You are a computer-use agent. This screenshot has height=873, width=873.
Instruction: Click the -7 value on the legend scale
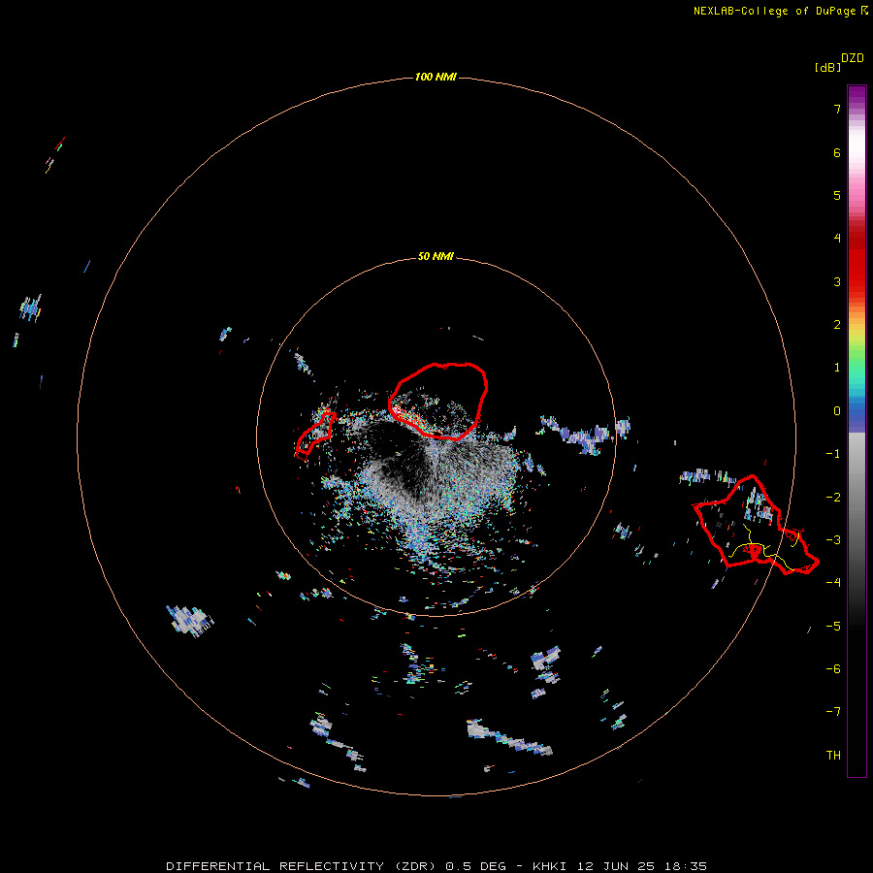tap(833, 712)
